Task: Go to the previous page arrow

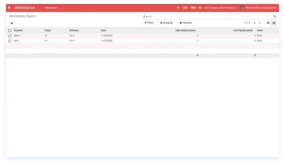Action: point(255,23)
